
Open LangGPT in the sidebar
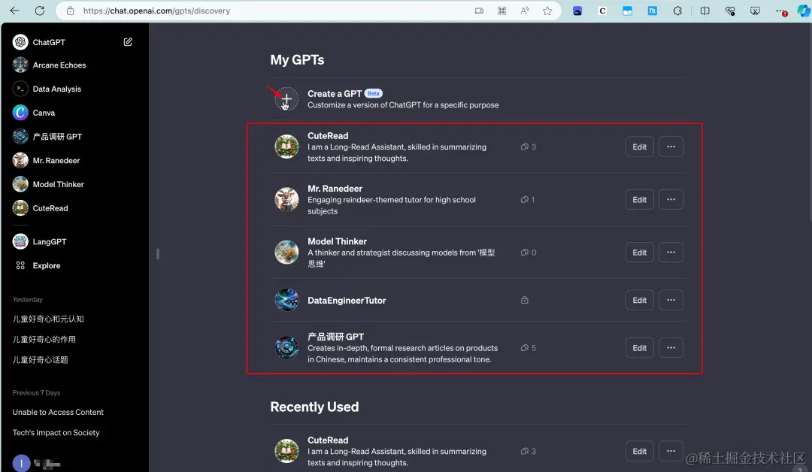click(x=50, y=242)
